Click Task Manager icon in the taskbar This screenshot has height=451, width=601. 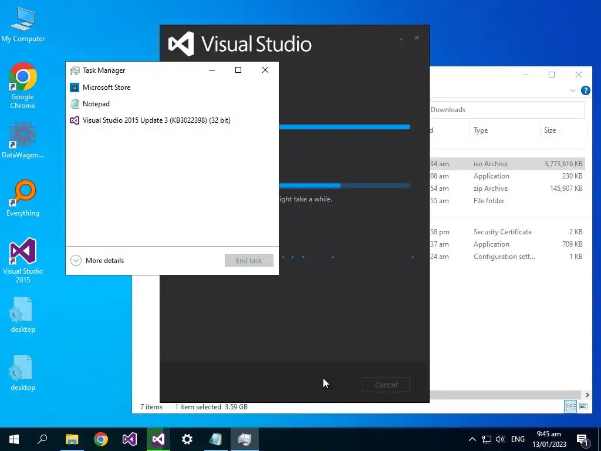coord(245,439)
